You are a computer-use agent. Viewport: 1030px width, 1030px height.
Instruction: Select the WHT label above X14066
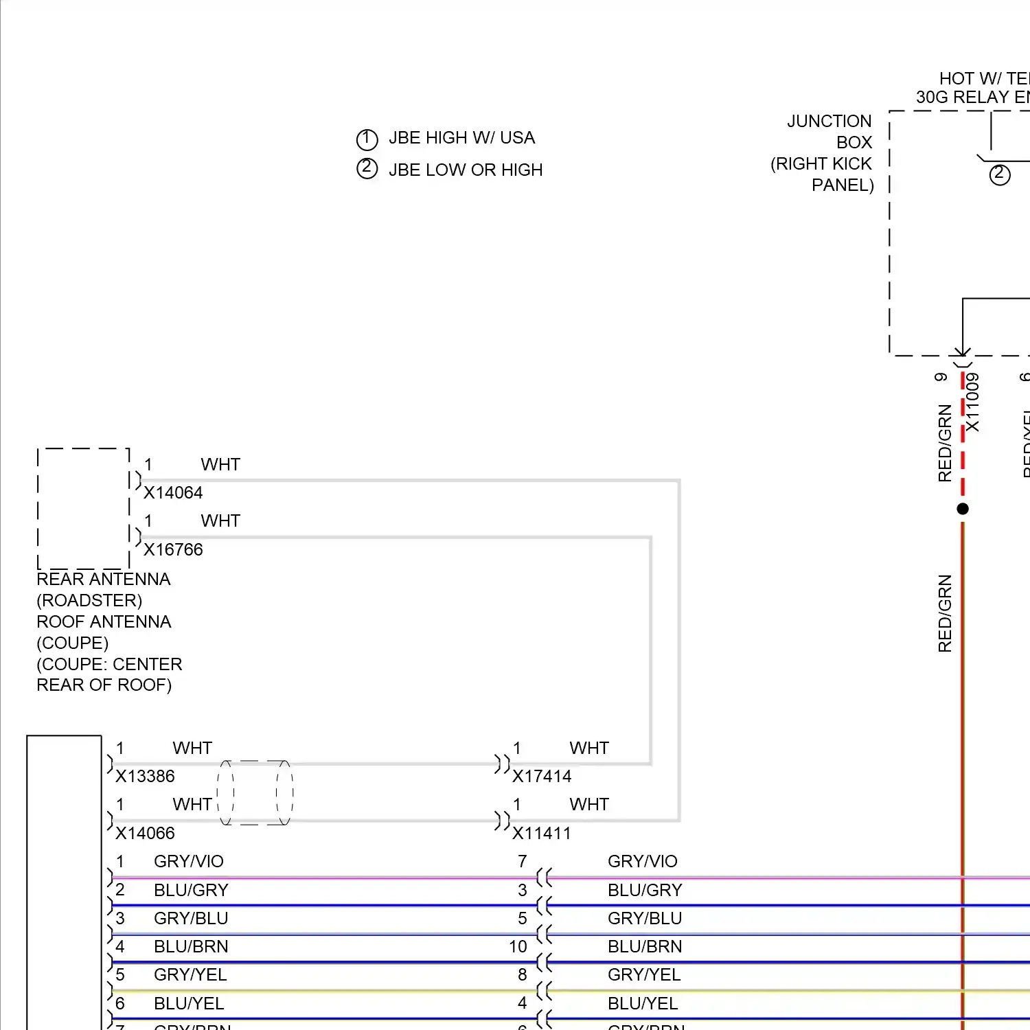(x=192, y=805)
